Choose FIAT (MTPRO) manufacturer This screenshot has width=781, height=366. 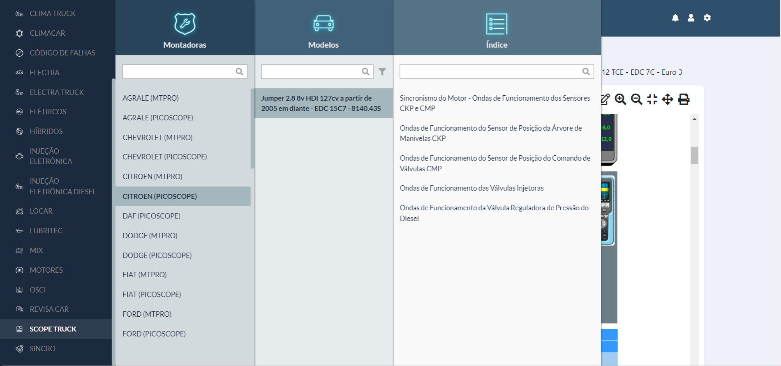(144, 275)
